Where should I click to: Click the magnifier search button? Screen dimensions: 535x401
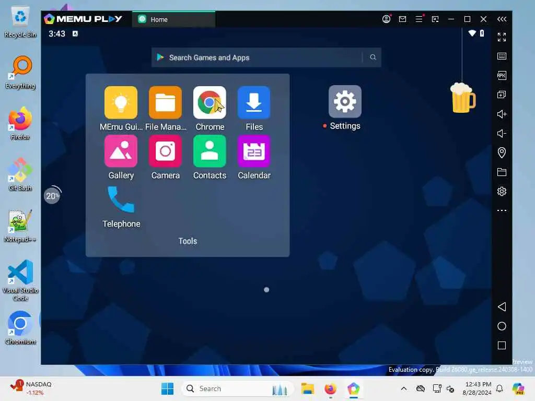tap(373, 57)
